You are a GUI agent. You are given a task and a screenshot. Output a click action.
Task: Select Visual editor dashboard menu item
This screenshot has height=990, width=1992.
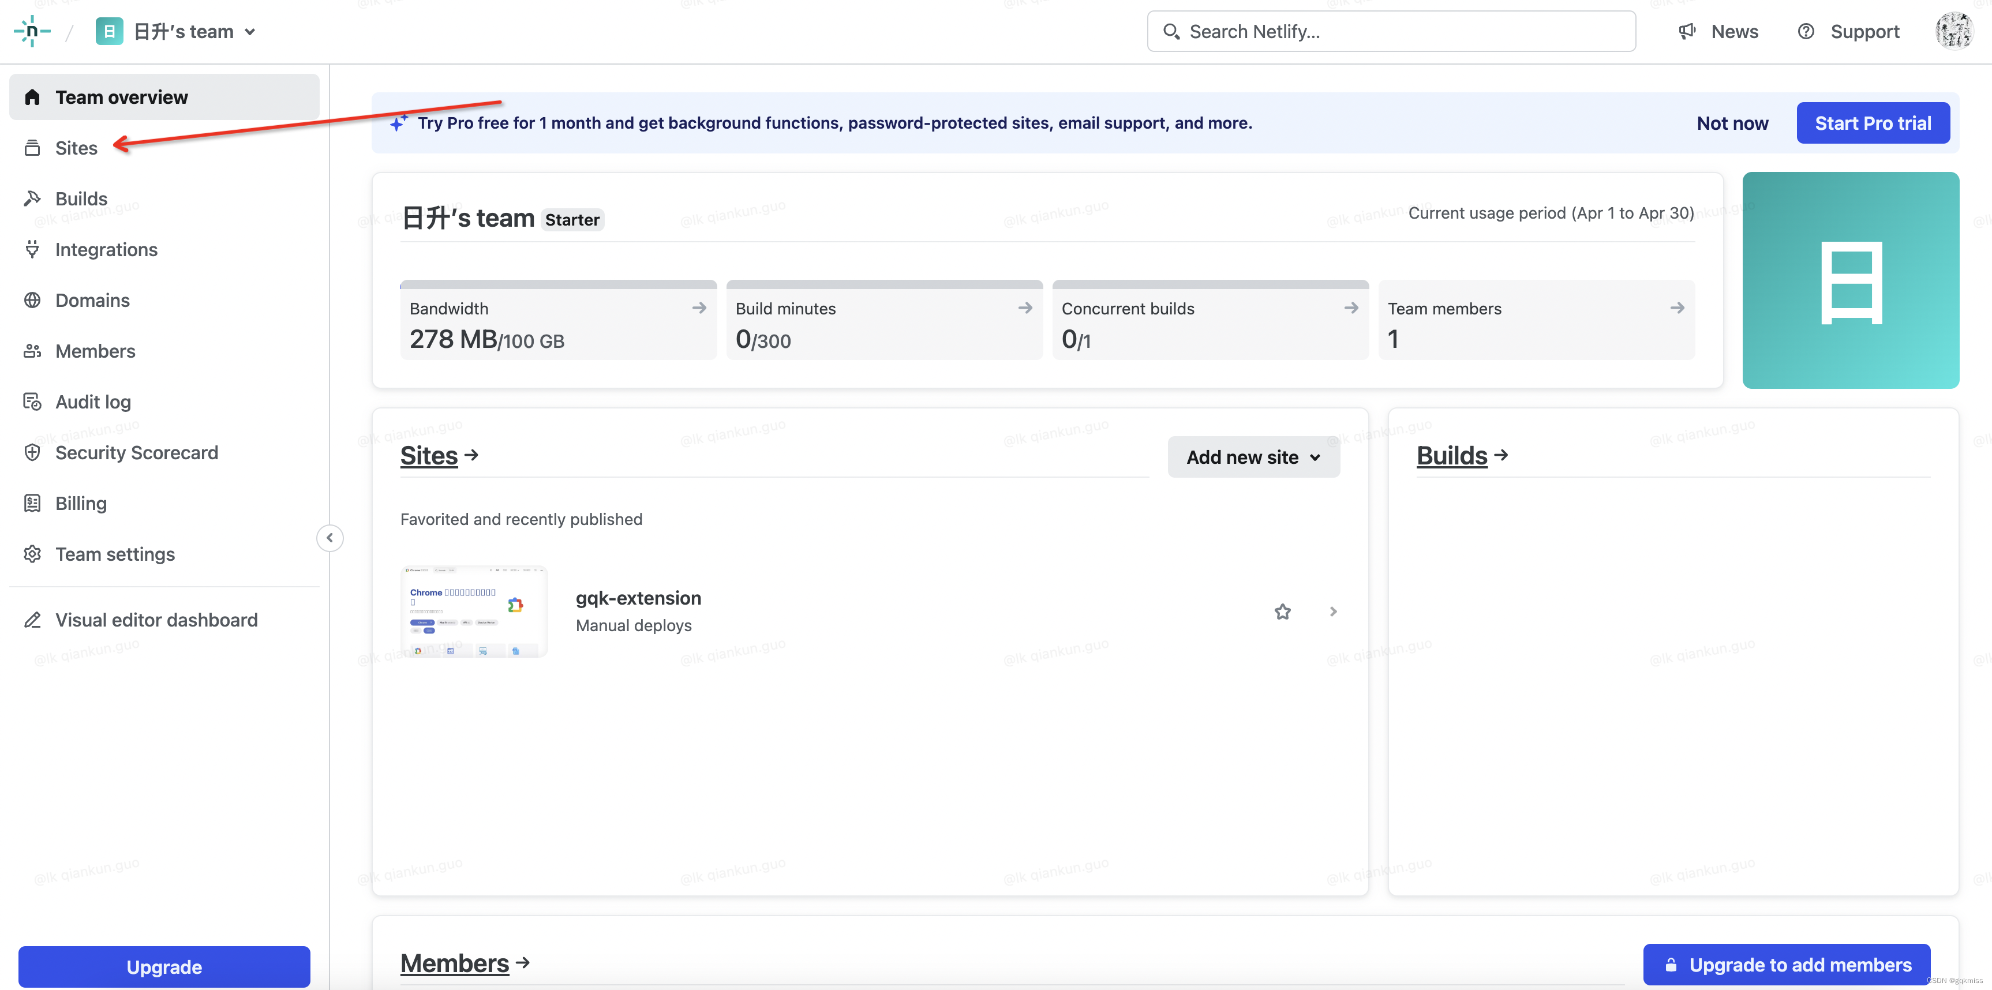point(156,620)
